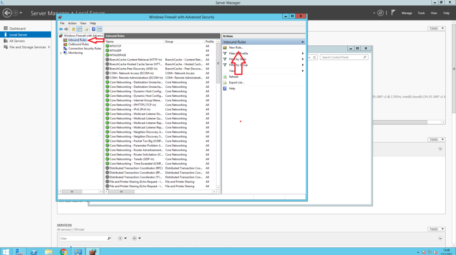Click the Monitoring node icon

pos(65,53)
